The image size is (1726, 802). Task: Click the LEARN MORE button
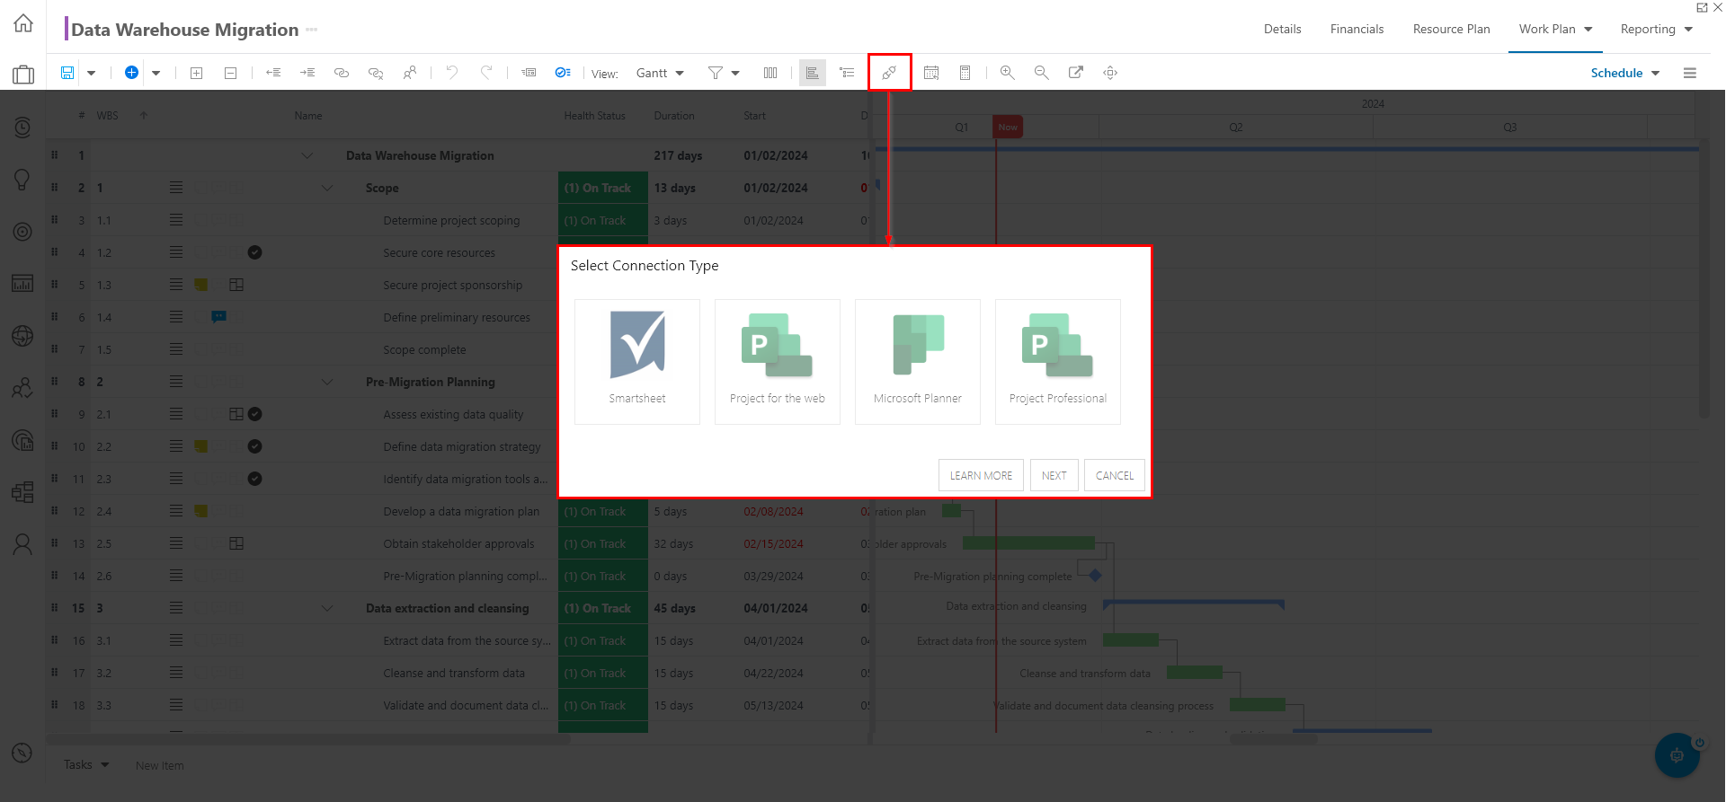(981, 475)
